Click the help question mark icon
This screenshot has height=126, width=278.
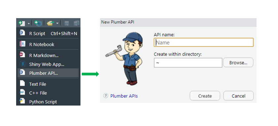pos(106,96)
